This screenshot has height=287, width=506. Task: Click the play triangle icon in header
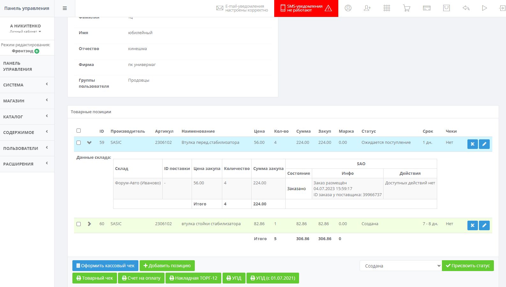(x=484, y=8)
